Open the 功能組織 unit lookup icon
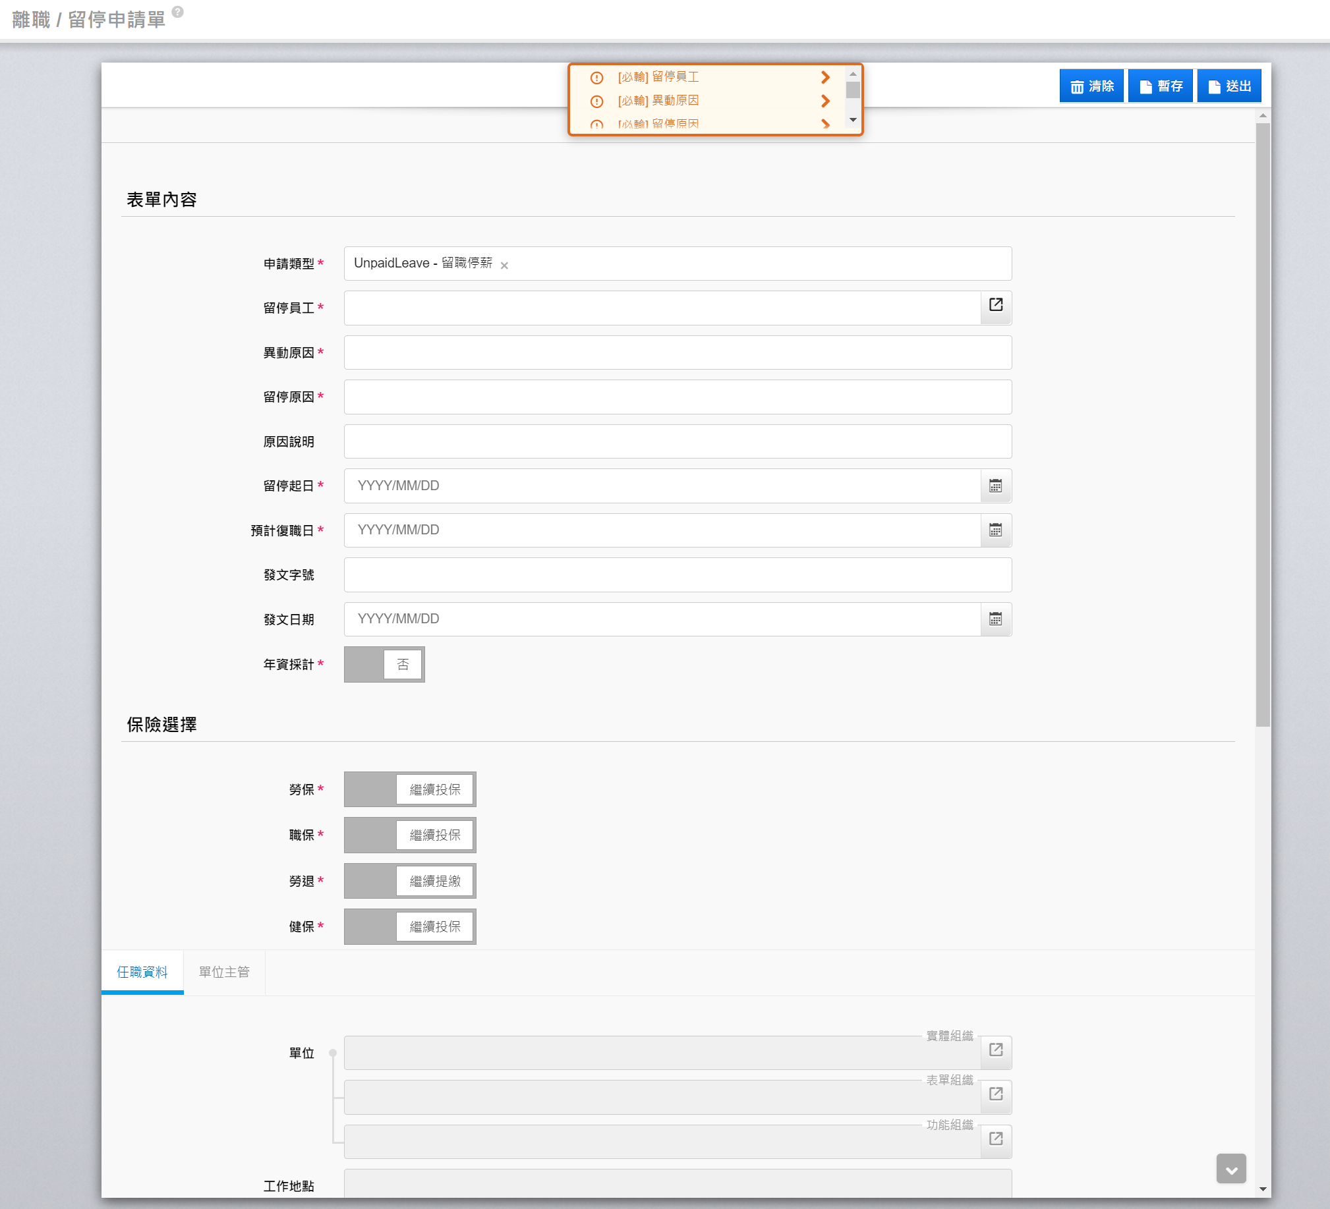This screenshot has width=1330, height=1209. coord(995,1139)
